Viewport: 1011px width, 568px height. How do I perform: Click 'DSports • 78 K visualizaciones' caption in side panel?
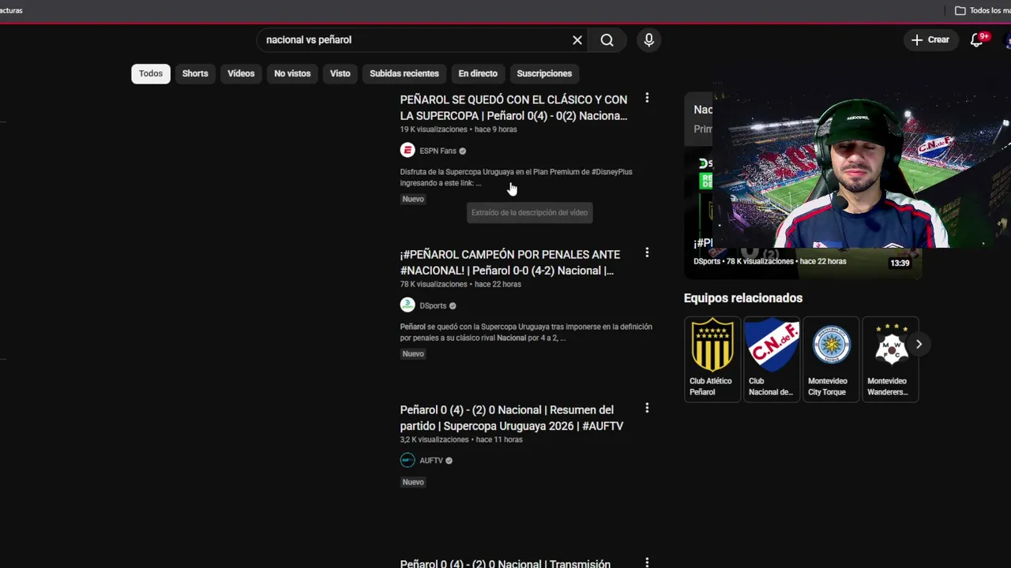(x=770, y=261)
